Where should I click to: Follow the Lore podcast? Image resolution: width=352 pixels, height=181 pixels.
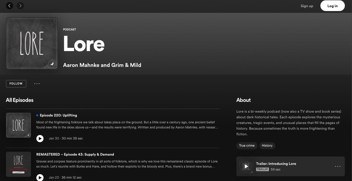(16, 84)
